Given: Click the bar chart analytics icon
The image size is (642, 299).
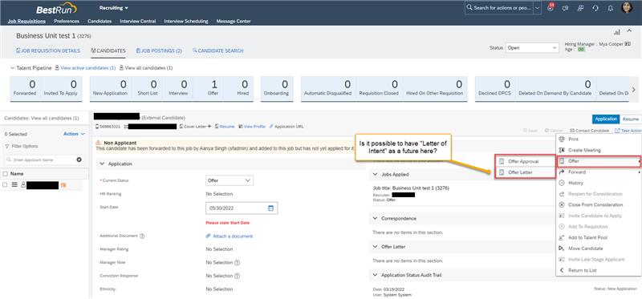Looking at the screenshot, I should 616,32.
